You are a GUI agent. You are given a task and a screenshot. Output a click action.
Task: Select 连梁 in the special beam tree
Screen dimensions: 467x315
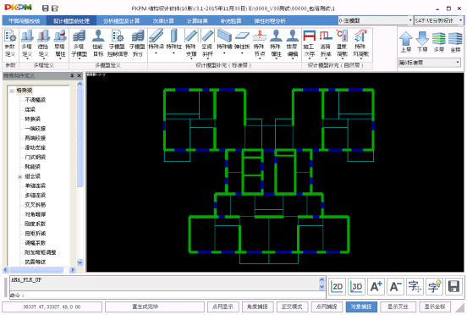tap(30, 109)
